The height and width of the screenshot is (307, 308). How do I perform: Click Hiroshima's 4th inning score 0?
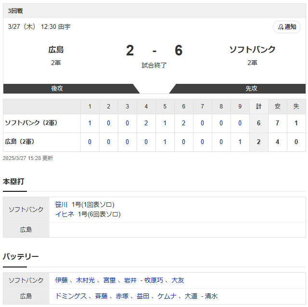(x=146, y=142)
